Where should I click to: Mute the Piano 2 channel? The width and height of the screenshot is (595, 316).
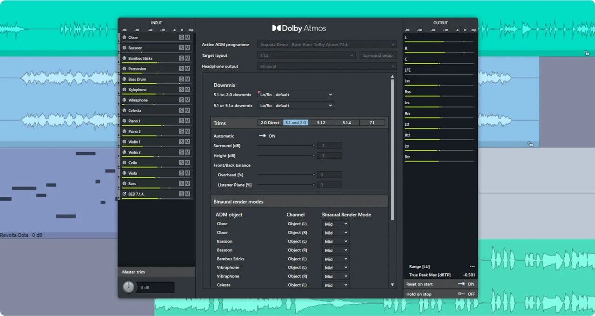point(187,131)
